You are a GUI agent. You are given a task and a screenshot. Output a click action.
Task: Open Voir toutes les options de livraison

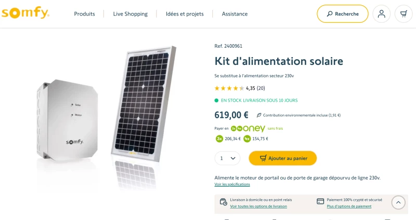coord(258,206)
